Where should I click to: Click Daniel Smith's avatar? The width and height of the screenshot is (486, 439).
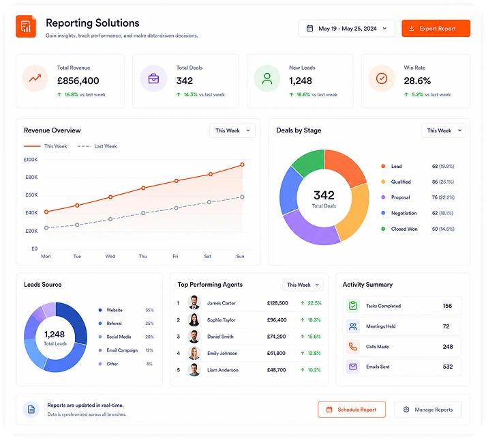click(194, 337)
